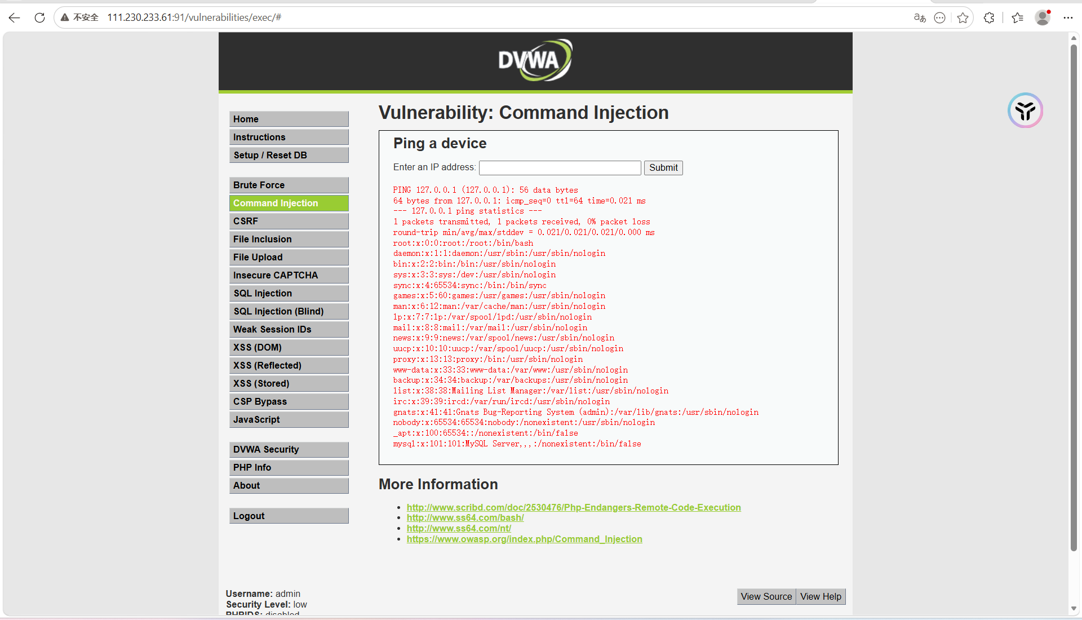This screenshot has width=1082, height=620.
Task: Focus the IP address input field
Action: pos(560,168)
